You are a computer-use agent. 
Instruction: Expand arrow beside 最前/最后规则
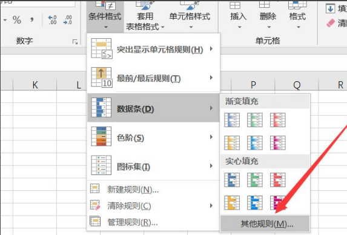click(211, 78)
